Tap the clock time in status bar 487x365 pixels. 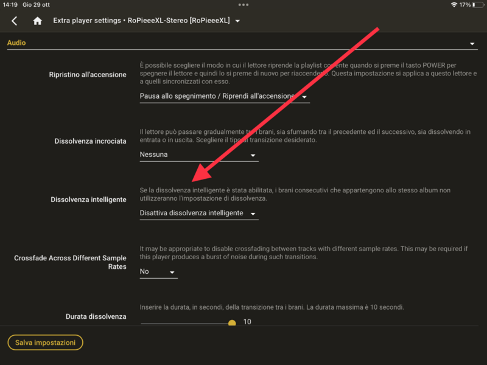point(10,5)
